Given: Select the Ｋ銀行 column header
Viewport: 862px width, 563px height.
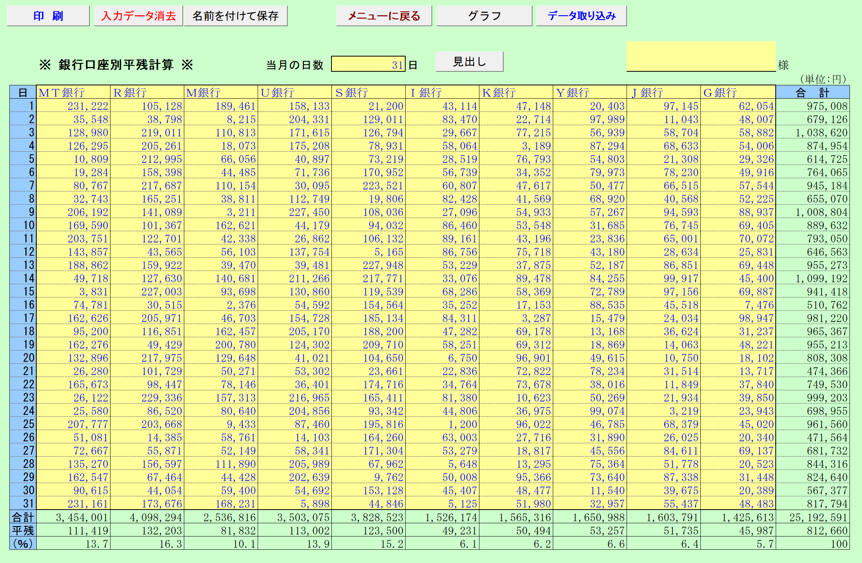Looking at the screenshot, I should 516,92.
